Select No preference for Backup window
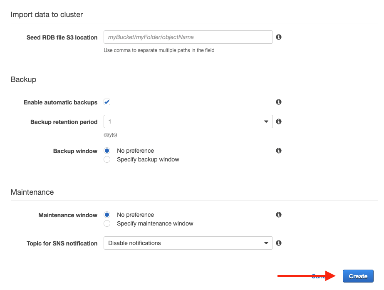This screenshot has width=384, height=290. (x=107, y=151)
